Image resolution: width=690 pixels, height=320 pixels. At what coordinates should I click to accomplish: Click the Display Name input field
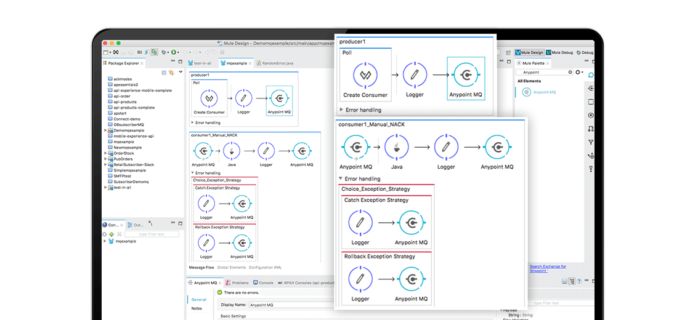point(291,305)
